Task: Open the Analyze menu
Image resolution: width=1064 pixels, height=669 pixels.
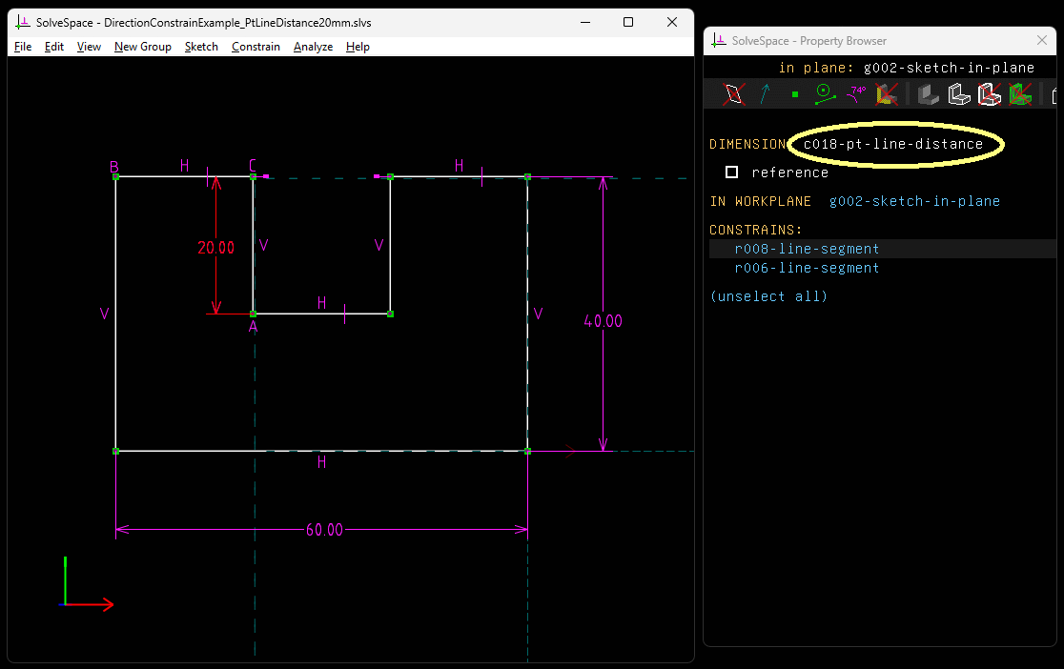Action: 313,47
